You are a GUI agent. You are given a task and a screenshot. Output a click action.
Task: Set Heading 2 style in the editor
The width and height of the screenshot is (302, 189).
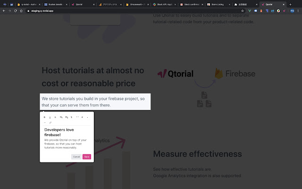[67, 117]
